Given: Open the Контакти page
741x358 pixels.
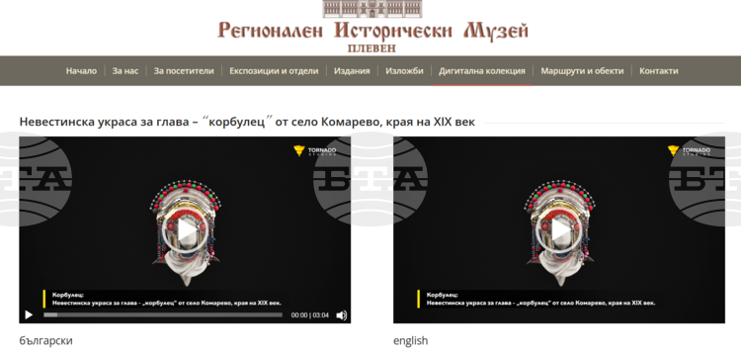Looking at the screenshot, I should (x=659, y=71).
